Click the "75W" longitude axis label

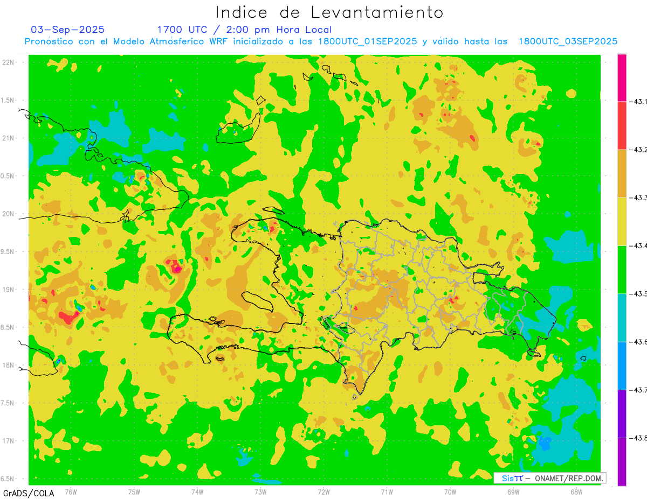pyautogui.click(x=134, y=492)
